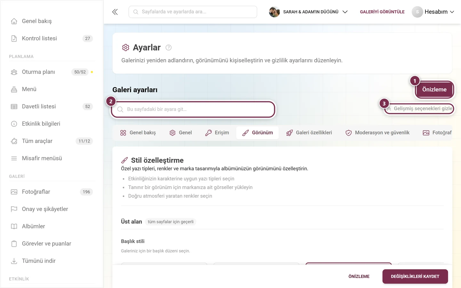Click the Davetli listesi table icon
461x288 pixels.
click(x=14, y=107)
